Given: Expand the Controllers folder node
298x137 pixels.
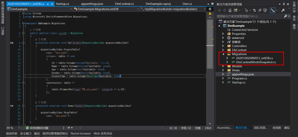Looking at the screenshot, I should tap(223, 46).
